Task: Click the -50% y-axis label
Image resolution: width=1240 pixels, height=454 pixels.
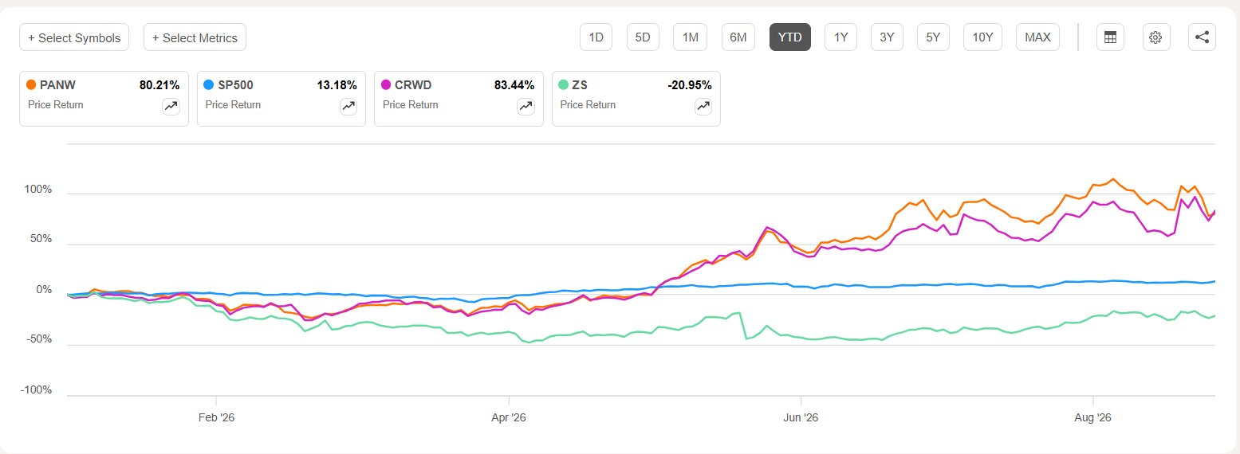Action: pos(40,339)
